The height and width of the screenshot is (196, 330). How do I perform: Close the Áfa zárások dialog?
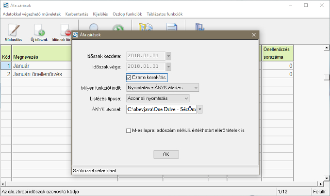pos(253,35)
